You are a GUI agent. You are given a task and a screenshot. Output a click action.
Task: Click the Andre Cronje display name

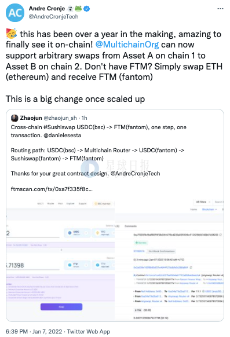47,8
